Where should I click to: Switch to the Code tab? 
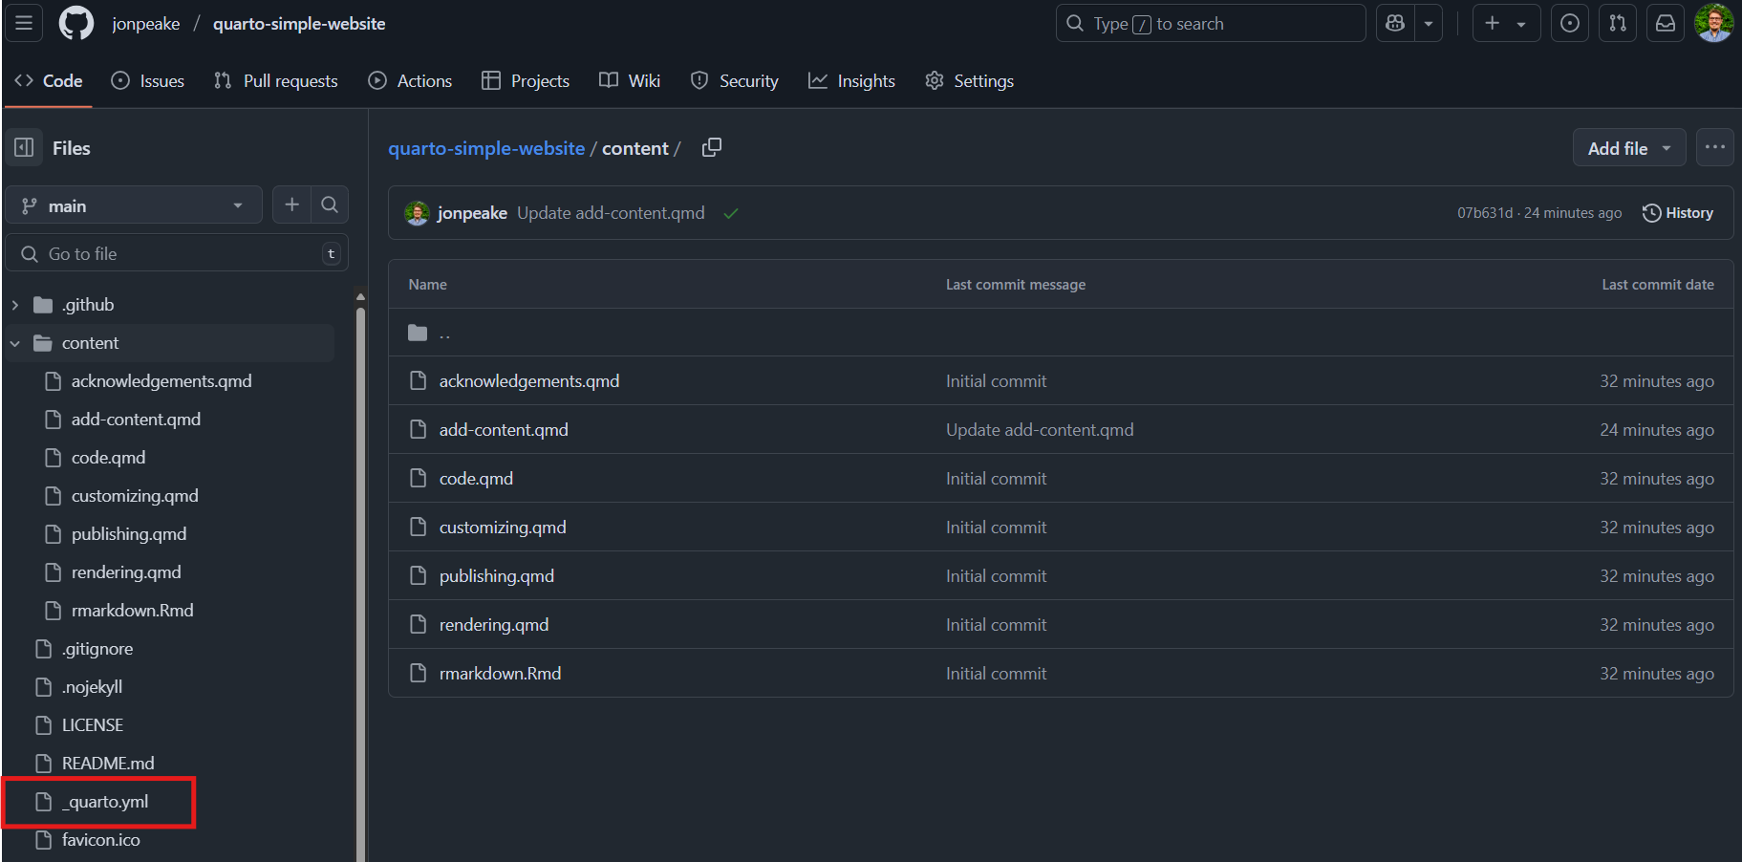click(49, 81)
